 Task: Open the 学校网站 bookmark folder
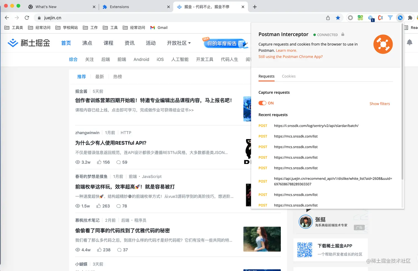(x=67, y=28)
